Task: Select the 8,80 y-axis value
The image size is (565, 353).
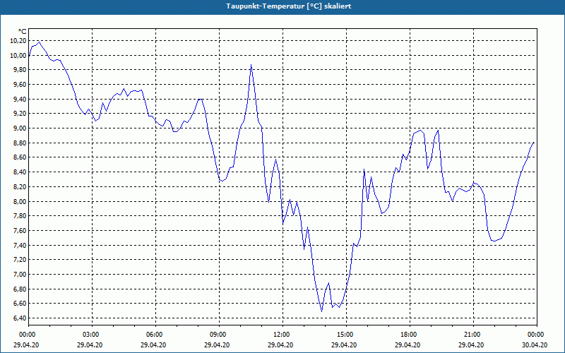Action: [20, 143]
